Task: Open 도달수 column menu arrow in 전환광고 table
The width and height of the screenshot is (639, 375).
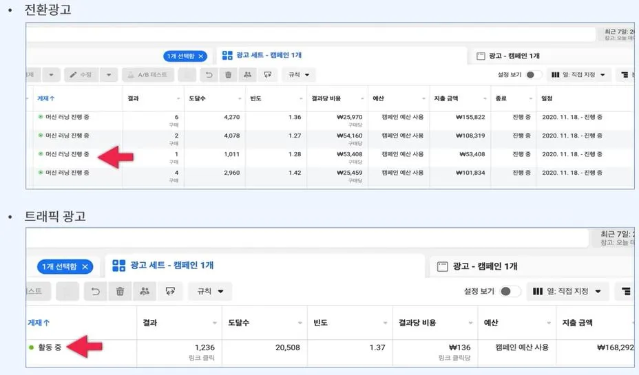Action: [x=240, y=98]
